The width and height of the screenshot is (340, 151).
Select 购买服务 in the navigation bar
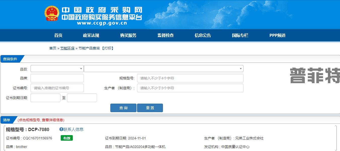pos(128,35)
